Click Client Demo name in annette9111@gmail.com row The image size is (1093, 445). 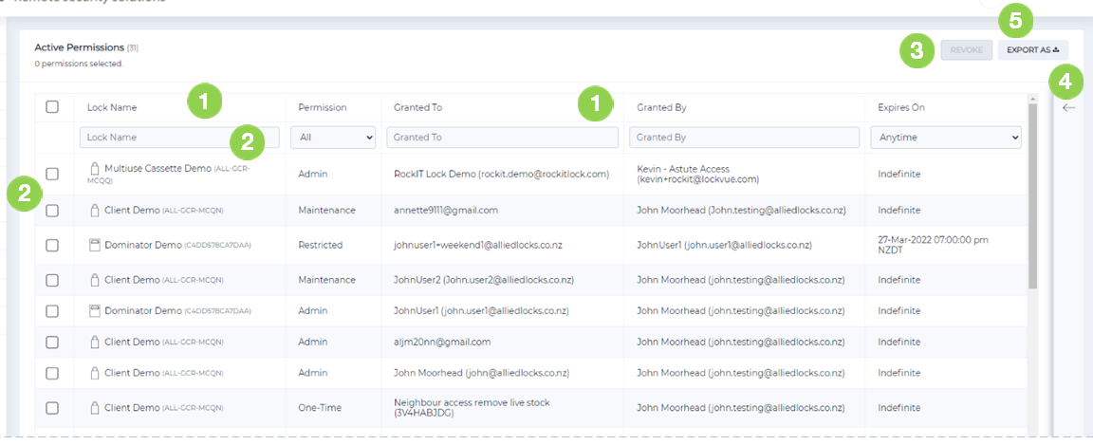pos(132,210)
